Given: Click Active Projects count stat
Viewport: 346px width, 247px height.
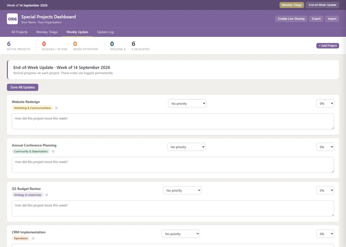Looking at the screenshot, I should click(18, 46).
